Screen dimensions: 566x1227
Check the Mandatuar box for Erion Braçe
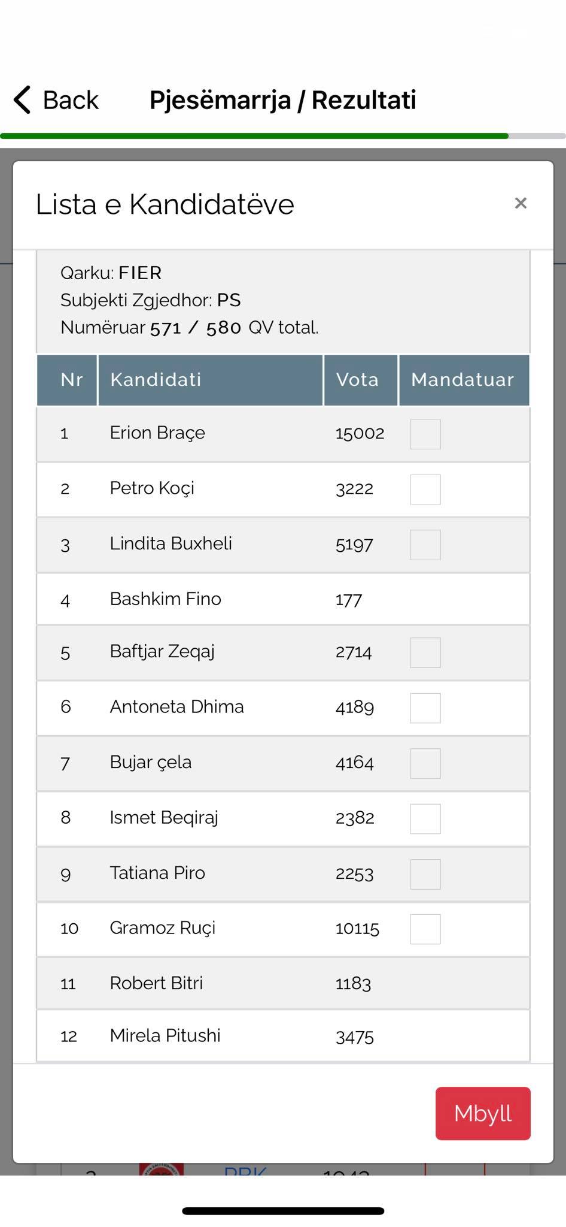[x=425, y=434]
